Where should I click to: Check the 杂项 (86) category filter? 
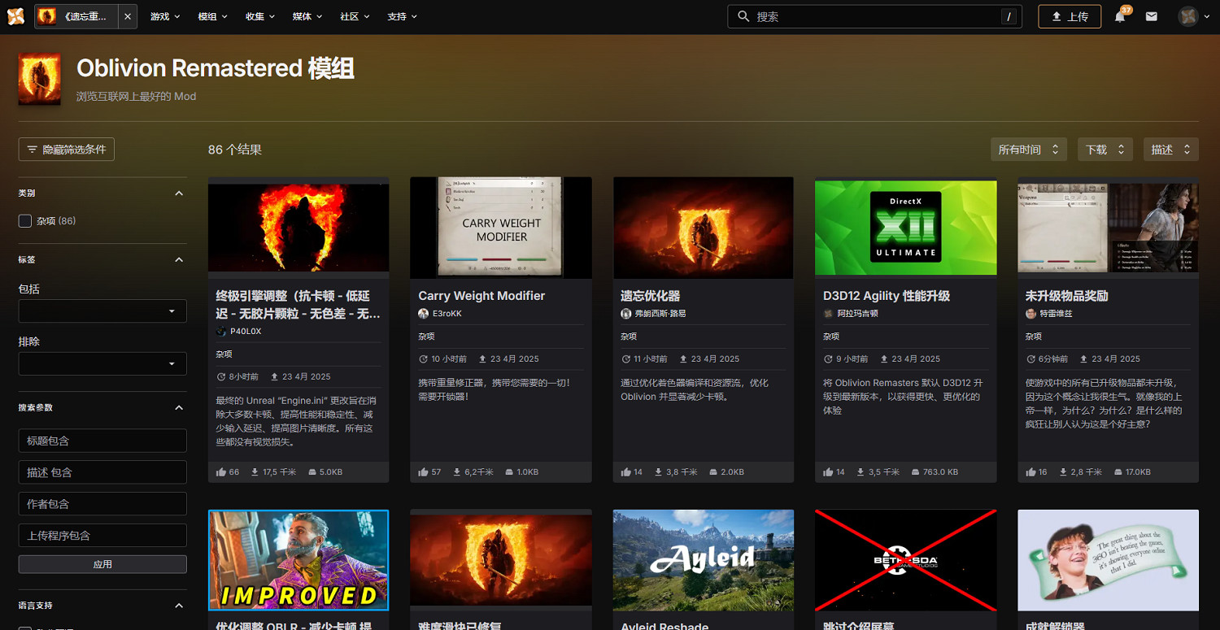(24, 220)
